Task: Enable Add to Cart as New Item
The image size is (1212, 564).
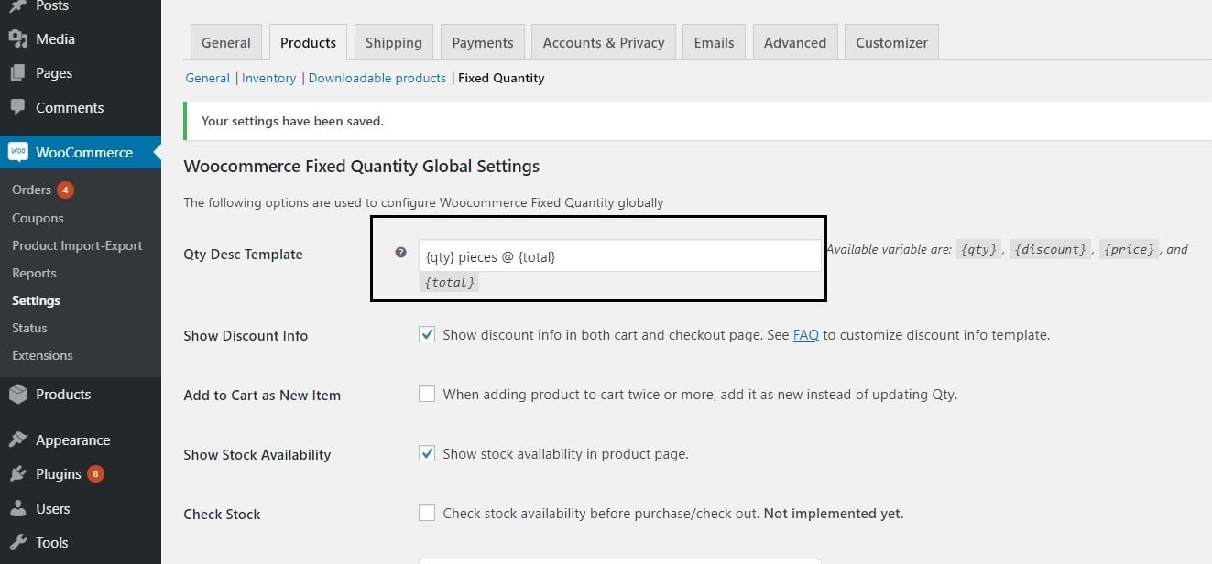Action: (427, 394)
